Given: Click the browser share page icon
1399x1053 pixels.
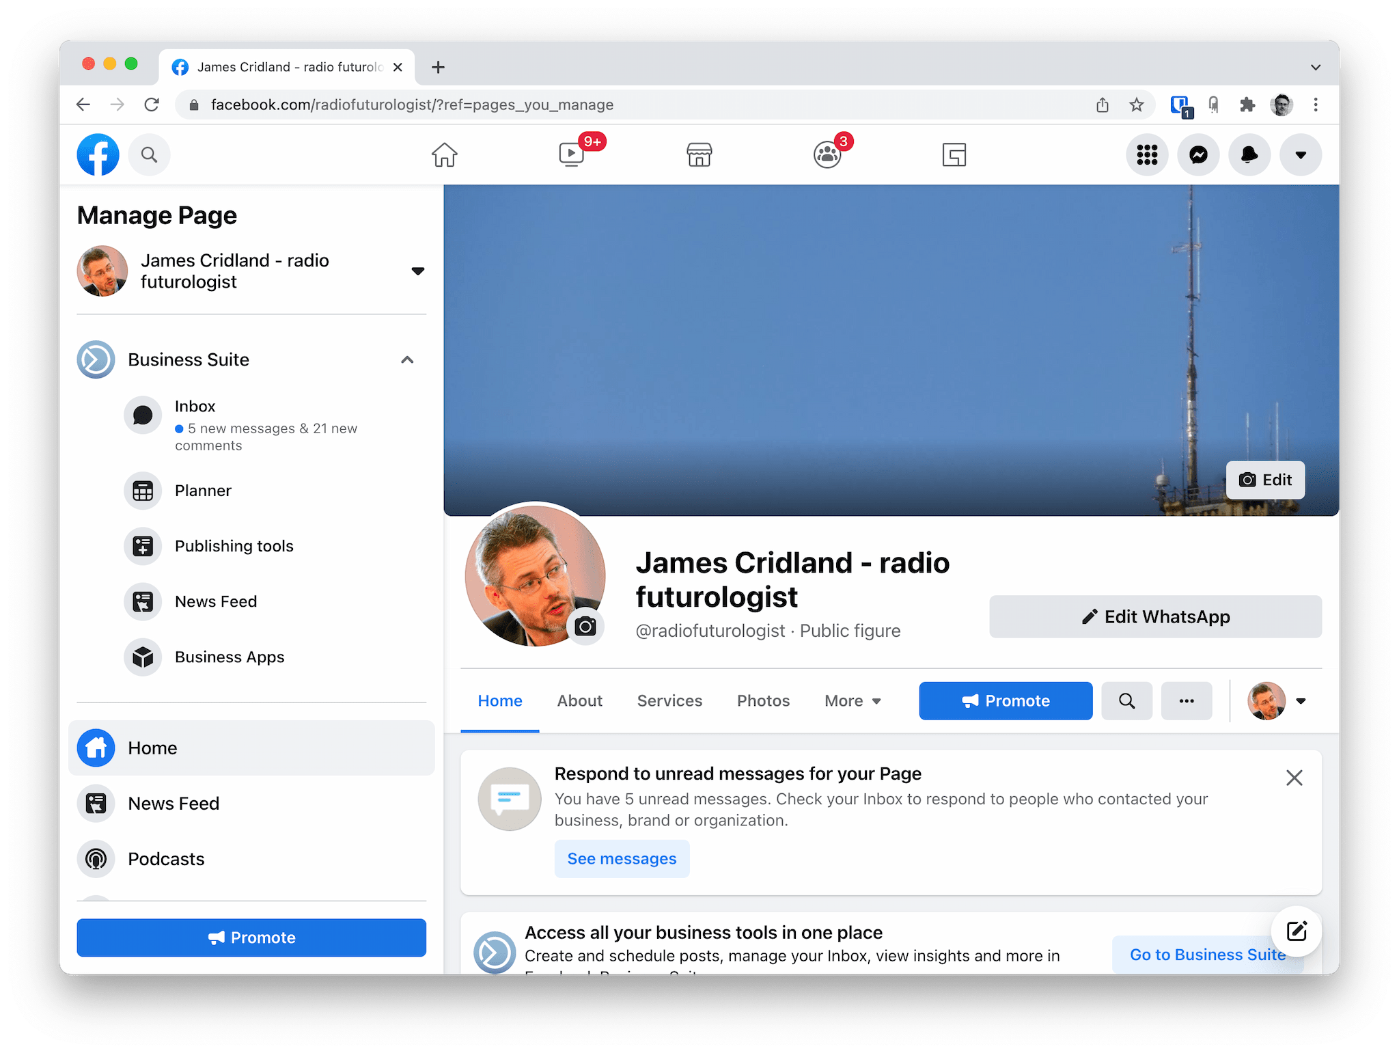Looking at the screenshot, I should coord(1103,105).
